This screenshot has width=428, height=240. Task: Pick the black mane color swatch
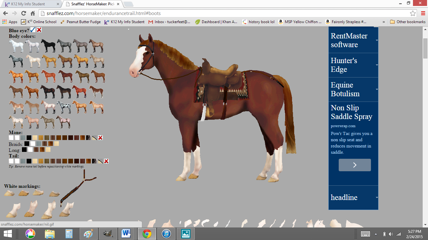click(29, 137)
